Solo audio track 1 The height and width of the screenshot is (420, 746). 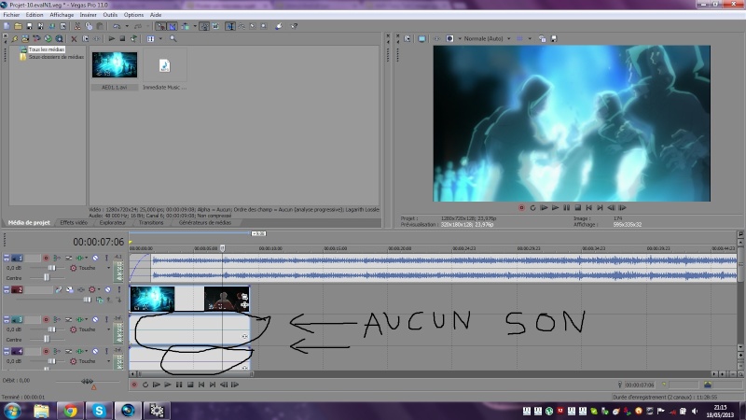pos(106,259)
